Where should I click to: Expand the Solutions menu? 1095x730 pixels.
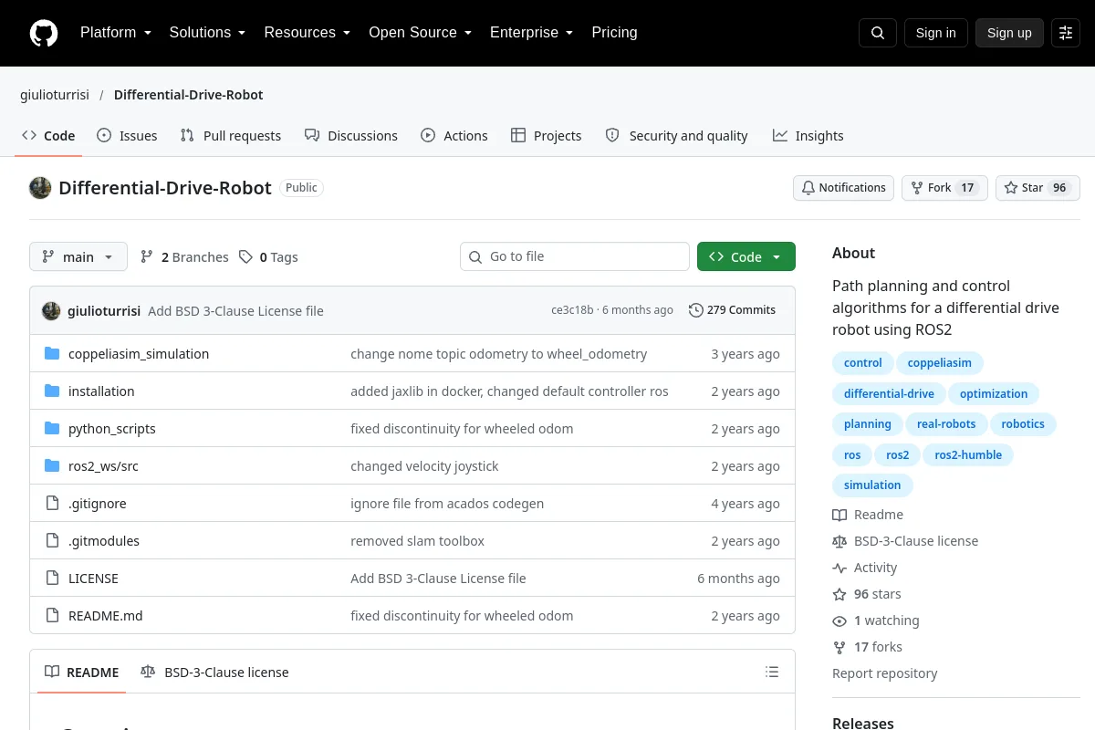[x=207, y=33]
